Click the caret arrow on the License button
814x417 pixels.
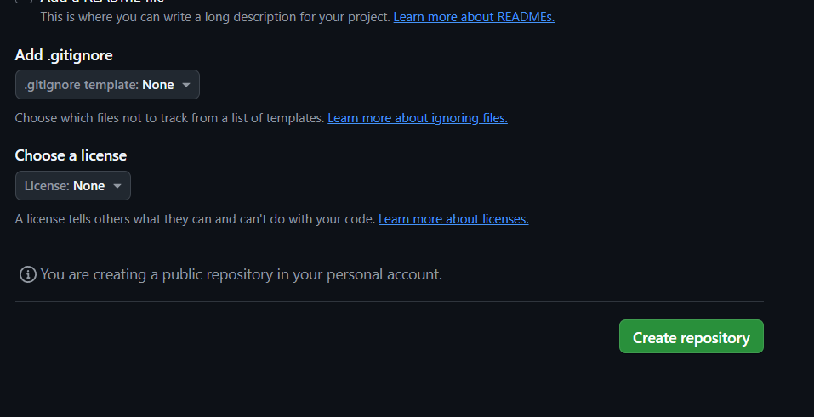click(x=117, y=186)
